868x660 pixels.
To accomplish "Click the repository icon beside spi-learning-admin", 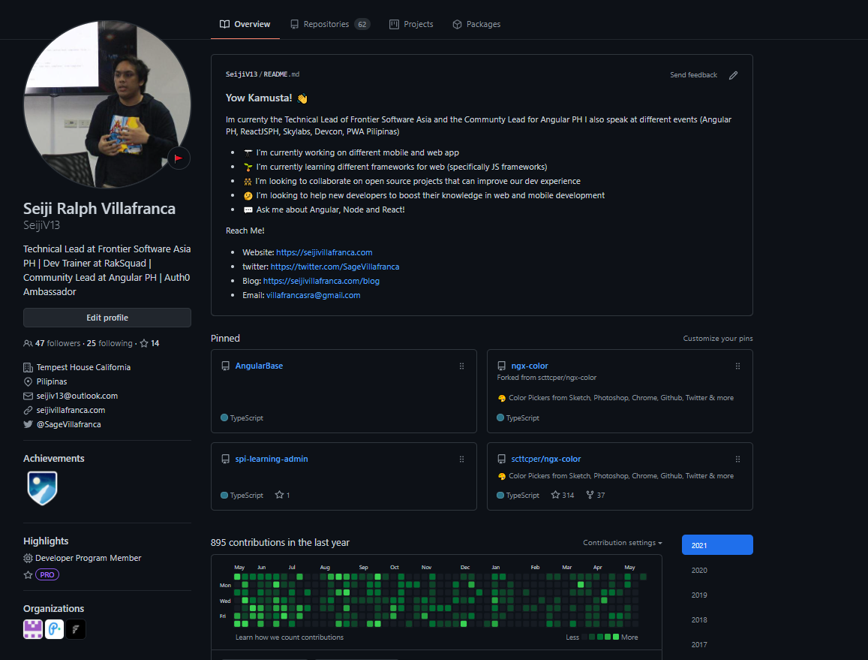I will pyautogui.click(x=225, y=459).
